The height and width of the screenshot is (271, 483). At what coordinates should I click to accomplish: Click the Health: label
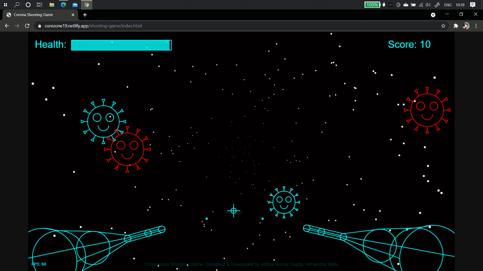point(51,44)
